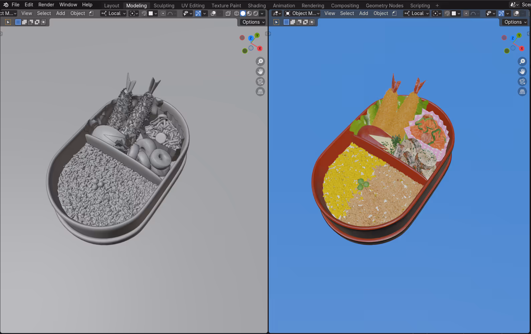
Task: Switch perspective/orthographic grid icon in right viewport
Action: (522, 92)
